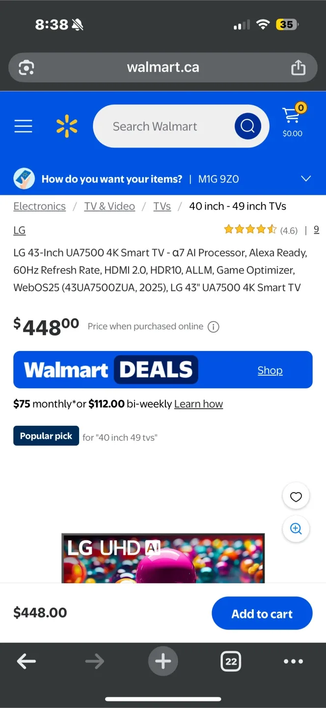Tap the price info circle icon

213,327
